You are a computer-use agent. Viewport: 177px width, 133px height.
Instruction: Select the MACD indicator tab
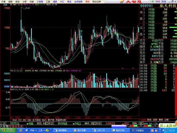[x=44, y=120]
